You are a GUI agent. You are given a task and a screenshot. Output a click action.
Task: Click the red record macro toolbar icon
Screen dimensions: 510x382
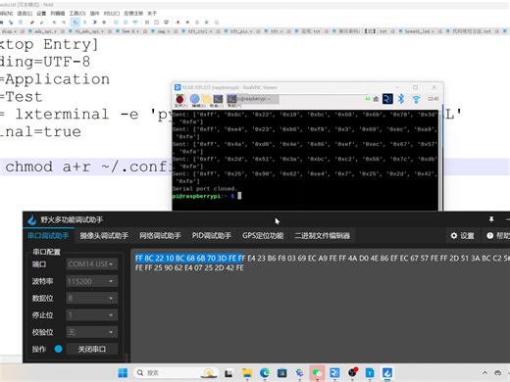[178, 23]
